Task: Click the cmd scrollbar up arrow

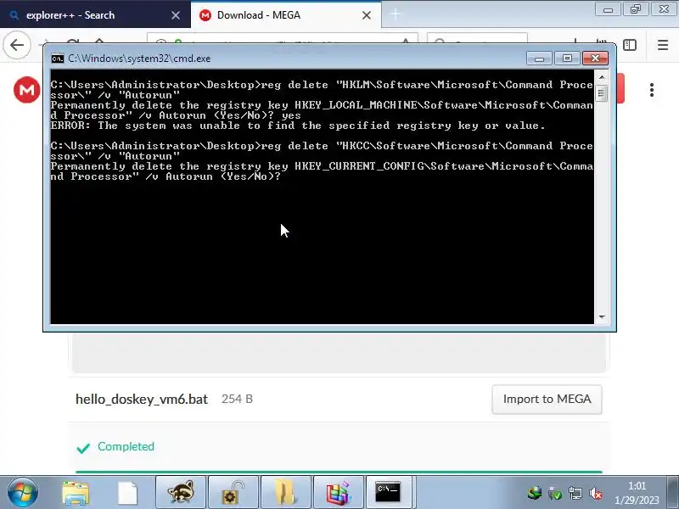Action: [602, 77]
